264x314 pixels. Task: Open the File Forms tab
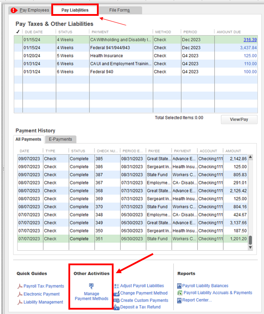(119, 10)
